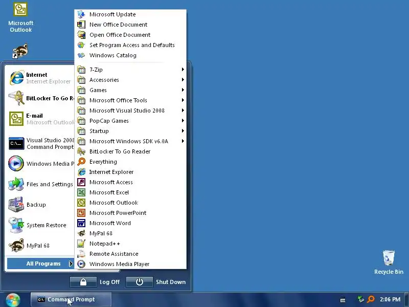Open Set Program Access and Defaults
The width and height of the screenshot is (409, 307).
pyautogui.click(x=130, y=45)
